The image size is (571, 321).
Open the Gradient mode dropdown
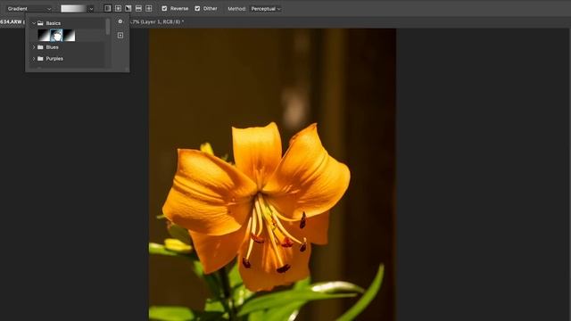pyautogui.click(x=29, y=9)
